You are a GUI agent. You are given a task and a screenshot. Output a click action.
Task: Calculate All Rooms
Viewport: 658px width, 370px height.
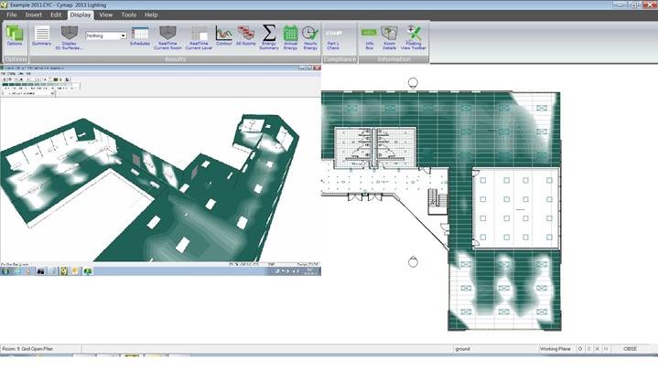tap(245, 36)
